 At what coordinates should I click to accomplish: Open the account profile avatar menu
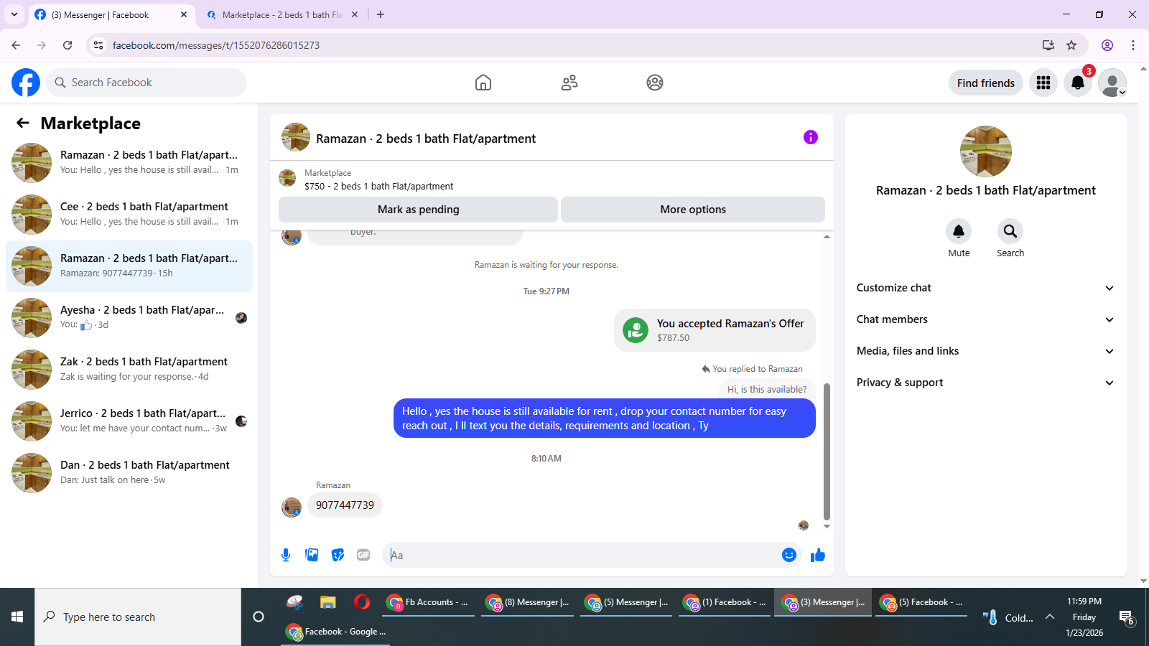[1112, 83]
